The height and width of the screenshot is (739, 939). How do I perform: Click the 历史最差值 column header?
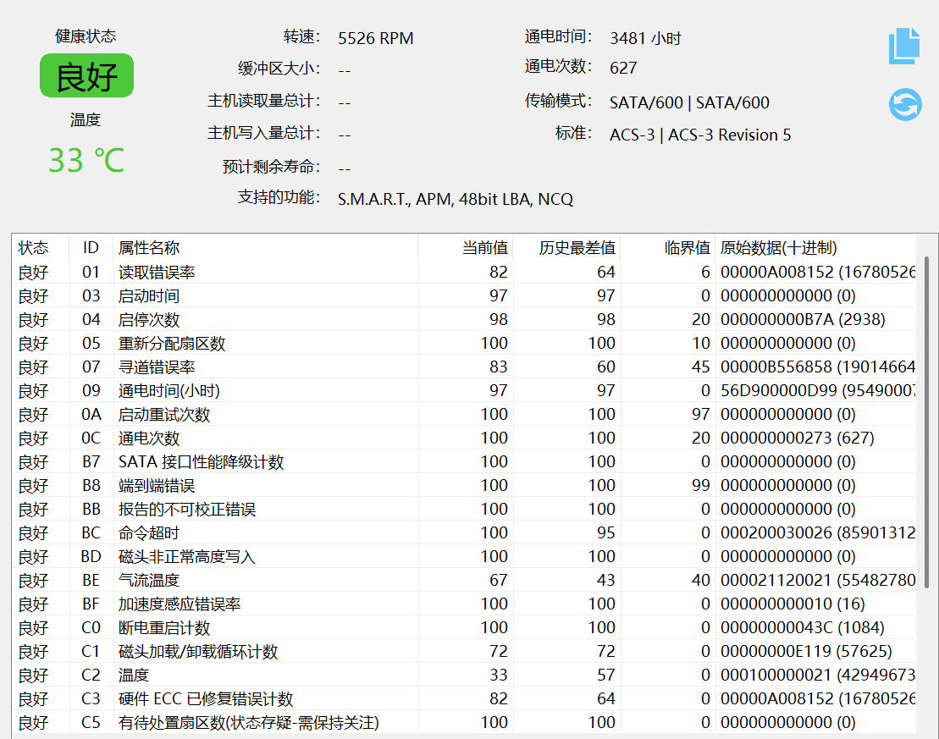coord(577,248)
